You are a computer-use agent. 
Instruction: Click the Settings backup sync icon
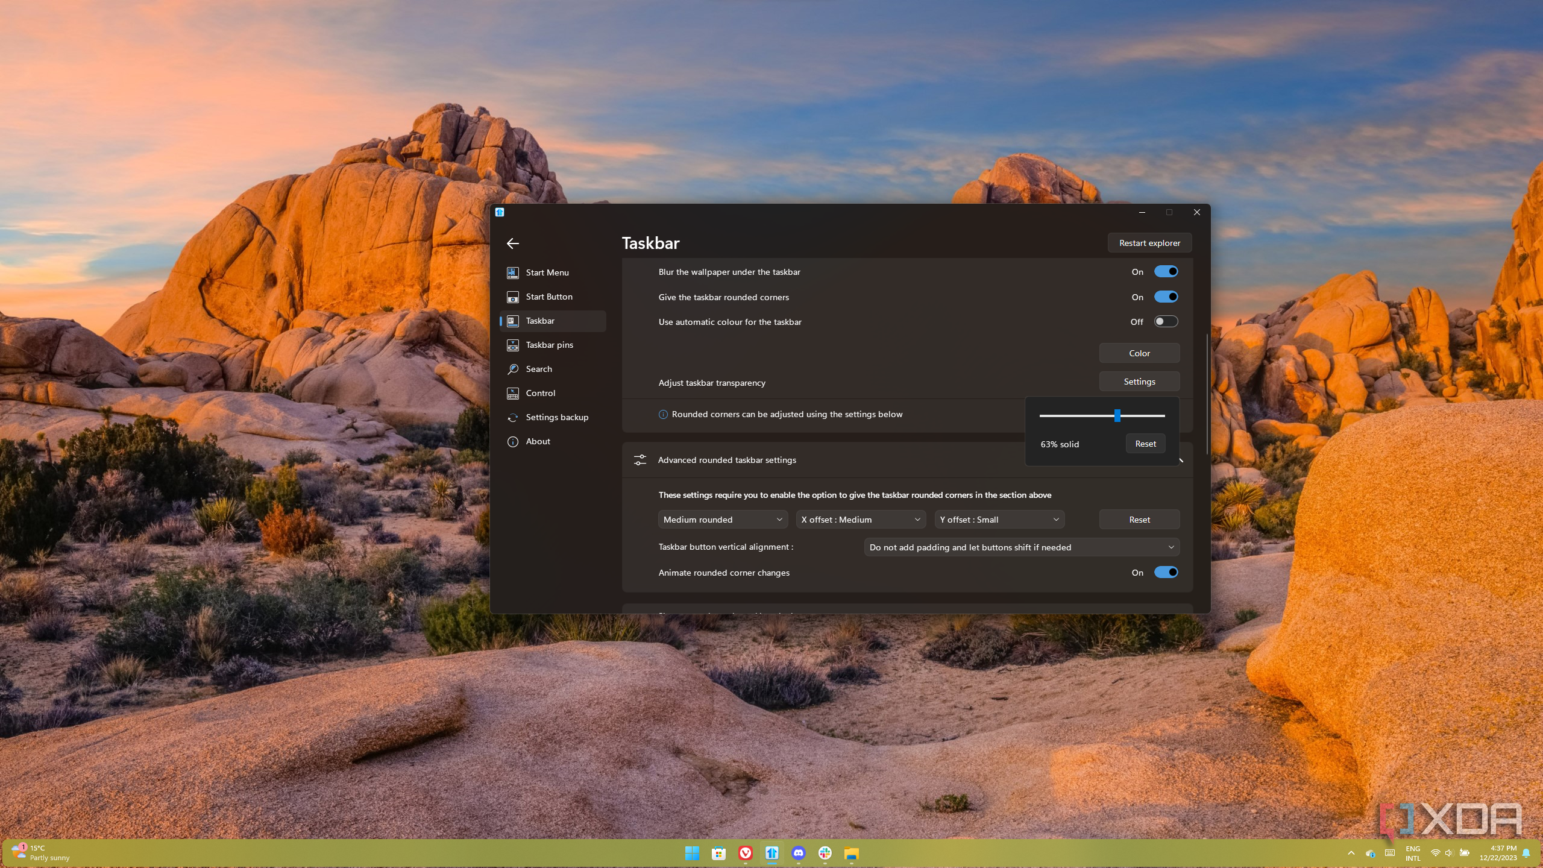point(512,417)
